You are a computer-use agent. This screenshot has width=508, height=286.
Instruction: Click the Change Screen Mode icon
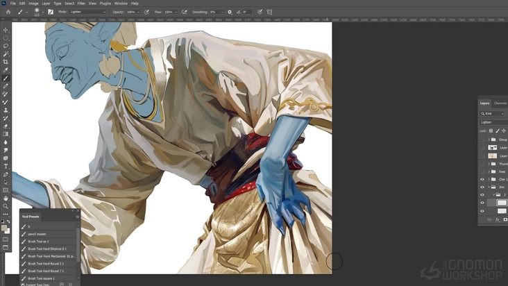6,248
